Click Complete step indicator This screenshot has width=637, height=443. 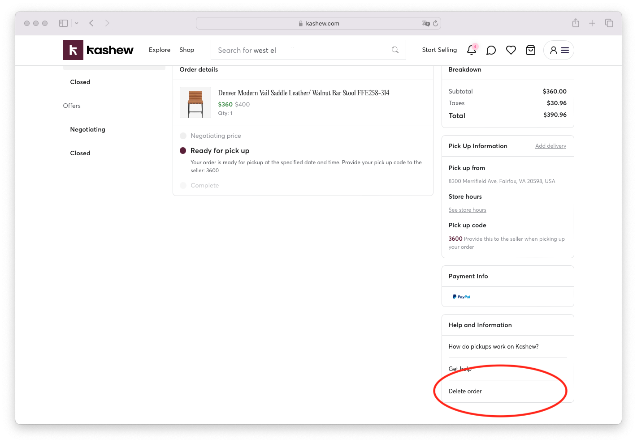[x=183, y=185]
